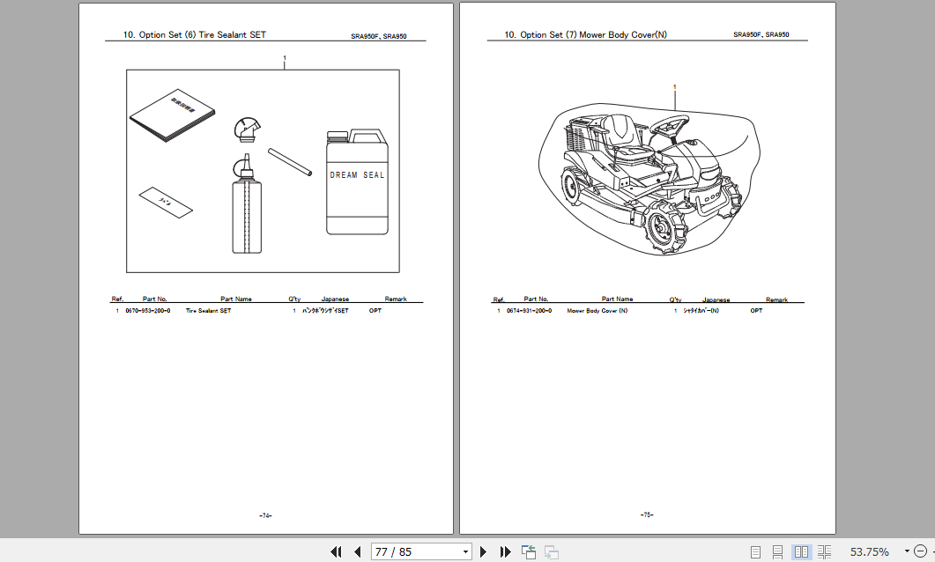Zoom out using the minus control
935x562 pixels.
pos(922,551)
